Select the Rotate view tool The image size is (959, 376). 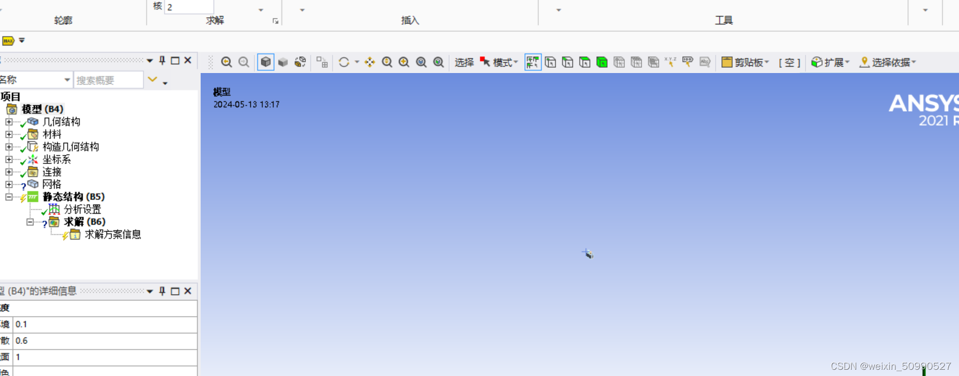tap(344, 62)
